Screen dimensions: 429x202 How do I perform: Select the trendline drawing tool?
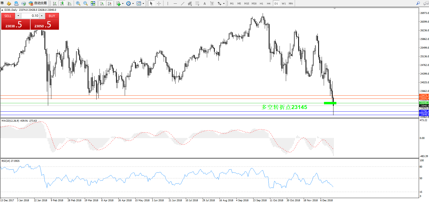point(182,3)
